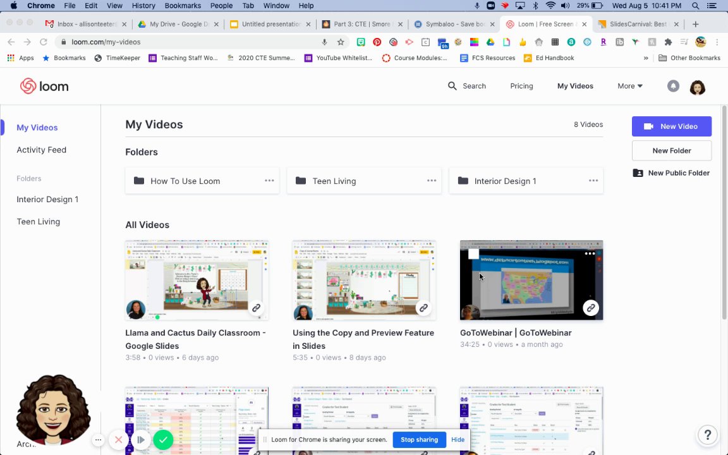Open the Chrome History menu
Image resolution: width=728 pixels, height=455 pixels.
click(143, 6)
